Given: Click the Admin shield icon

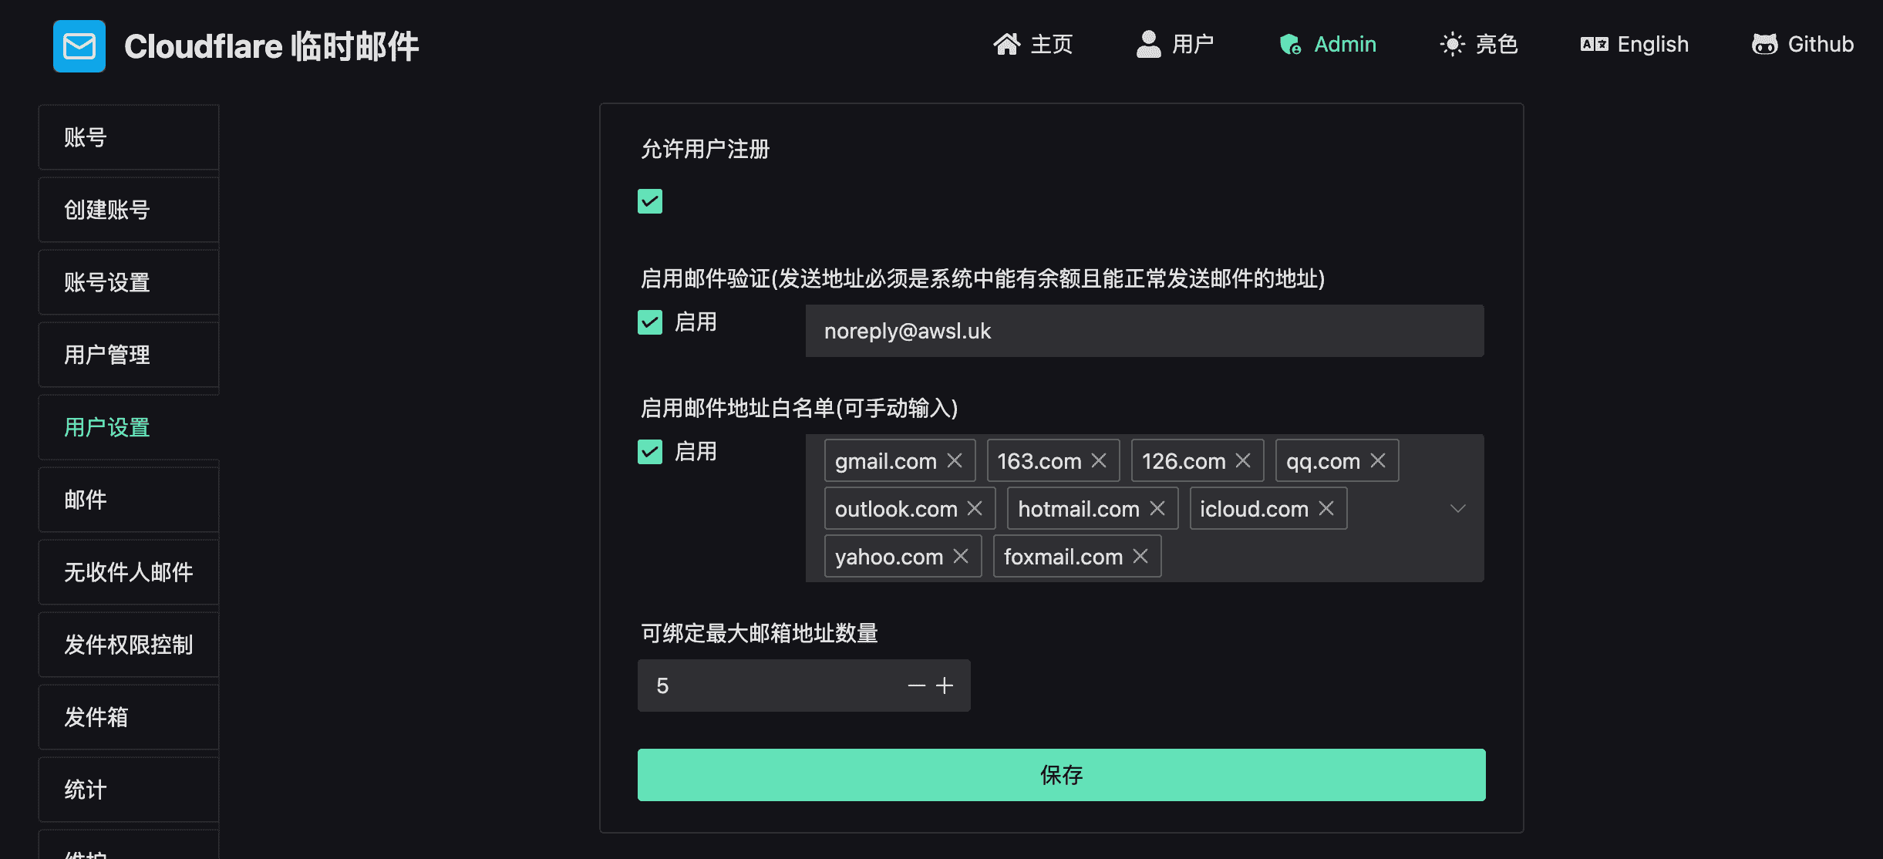Looking at the screenshot, I should (x=1290, y=45).
